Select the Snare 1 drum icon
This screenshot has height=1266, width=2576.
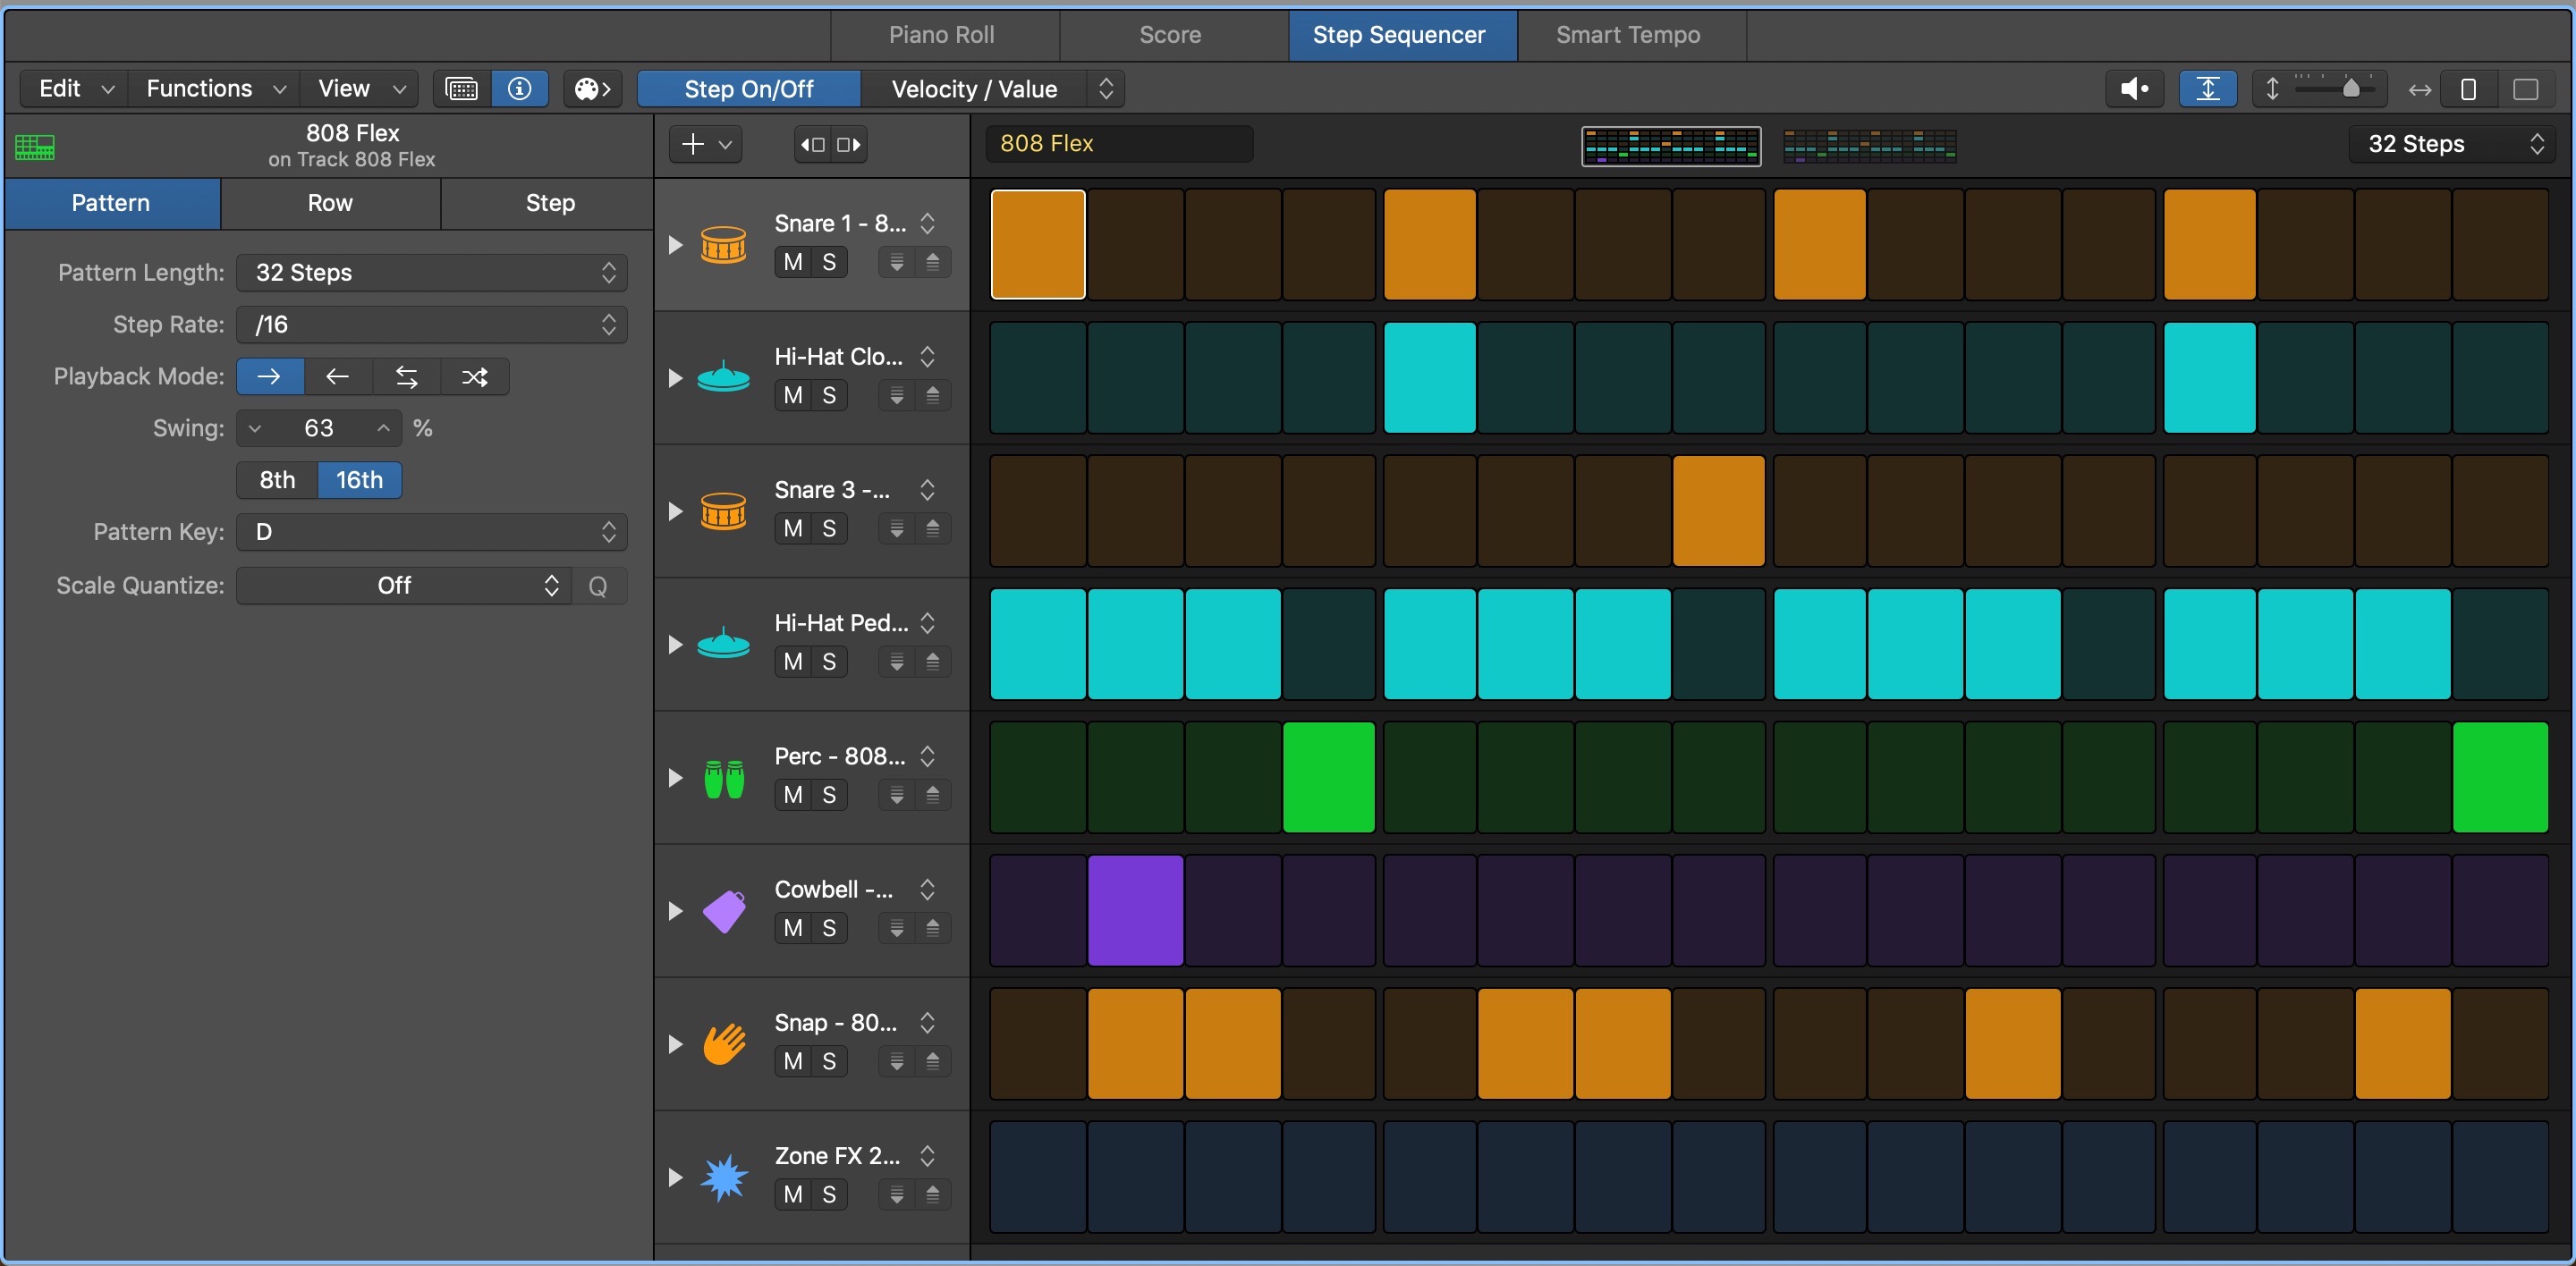724,246
